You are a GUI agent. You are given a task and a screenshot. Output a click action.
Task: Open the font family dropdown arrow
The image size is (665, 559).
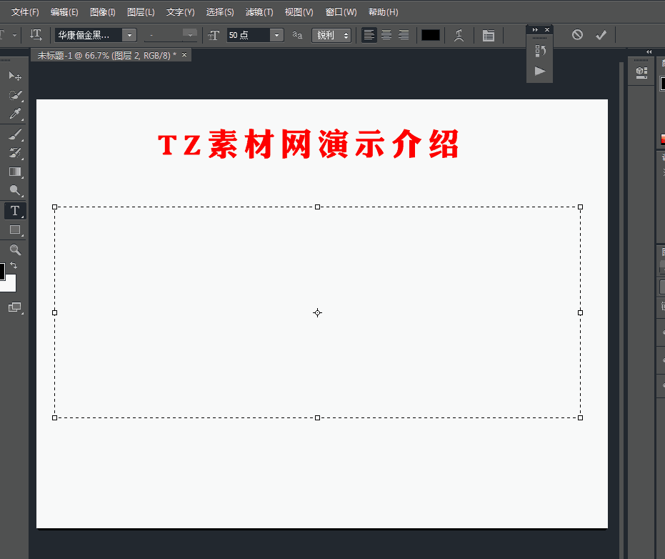point(129,35)
